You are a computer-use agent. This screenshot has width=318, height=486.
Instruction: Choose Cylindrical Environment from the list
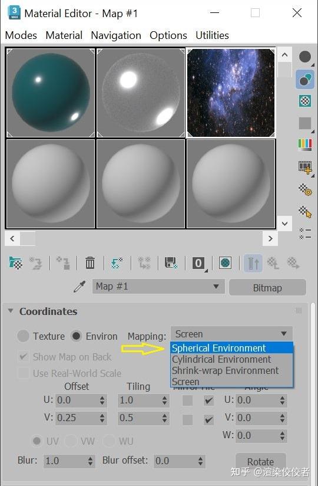[x=231, y=359]
